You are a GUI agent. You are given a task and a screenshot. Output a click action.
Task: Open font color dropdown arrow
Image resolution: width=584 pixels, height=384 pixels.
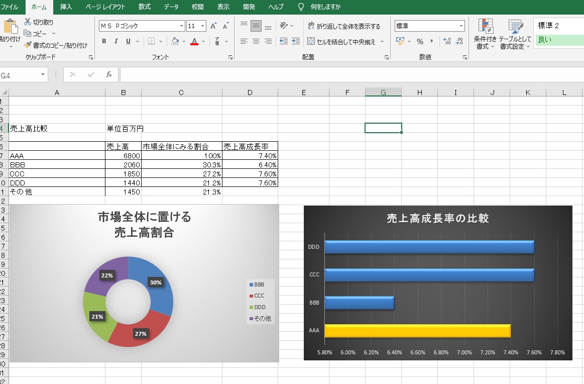pos(203,41)
